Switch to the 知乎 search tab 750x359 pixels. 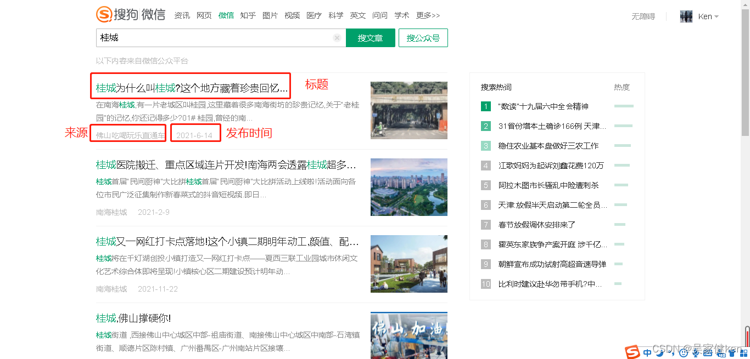(248, 15)
